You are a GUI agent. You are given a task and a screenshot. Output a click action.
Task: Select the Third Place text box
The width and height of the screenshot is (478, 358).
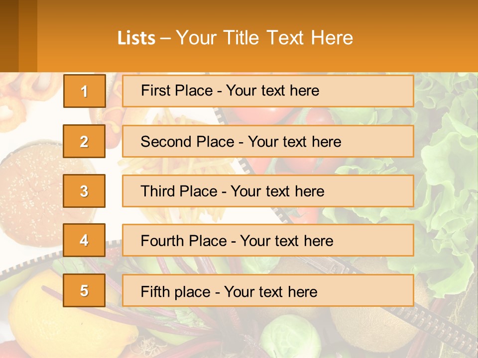(x=268, y=191)
